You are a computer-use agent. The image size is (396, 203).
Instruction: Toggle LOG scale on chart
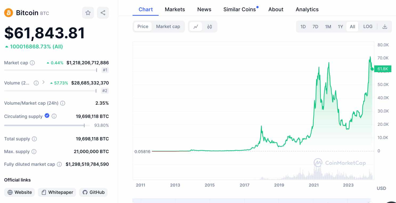pos(368,26)
